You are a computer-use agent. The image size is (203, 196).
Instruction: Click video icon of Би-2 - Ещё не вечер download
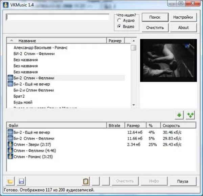coord(10,132)
